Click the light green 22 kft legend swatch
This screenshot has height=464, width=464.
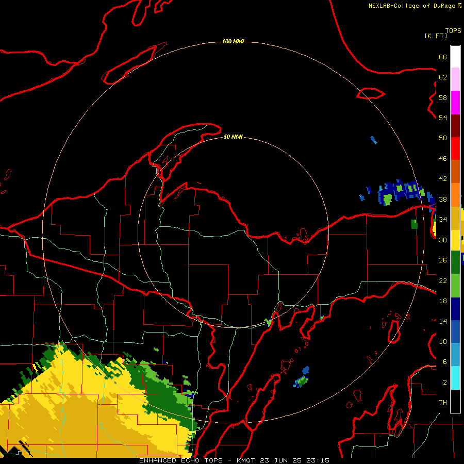(x=455, y=286)
